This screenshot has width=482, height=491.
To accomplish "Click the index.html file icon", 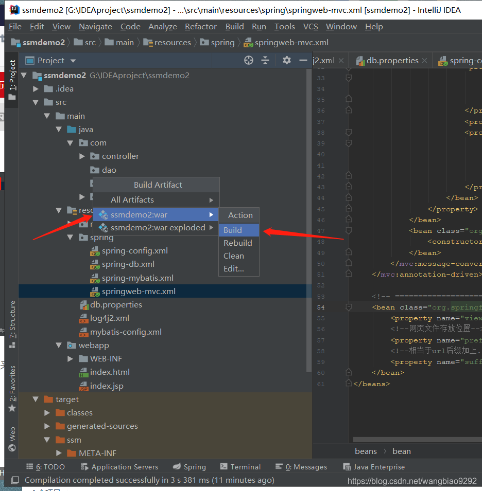I will click(83, 372).
